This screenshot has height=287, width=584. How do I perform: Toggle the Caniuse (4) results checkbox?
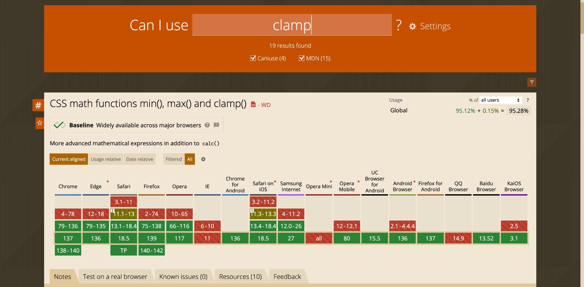pyautogui.click(x=253, y=58)
